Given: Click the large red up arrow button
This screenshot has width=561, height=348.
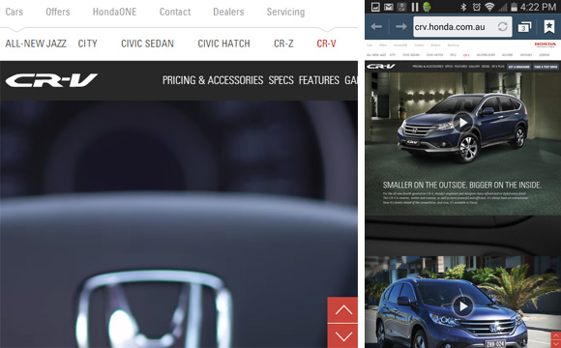Looking at the screenshot, I should click(342, 309).
